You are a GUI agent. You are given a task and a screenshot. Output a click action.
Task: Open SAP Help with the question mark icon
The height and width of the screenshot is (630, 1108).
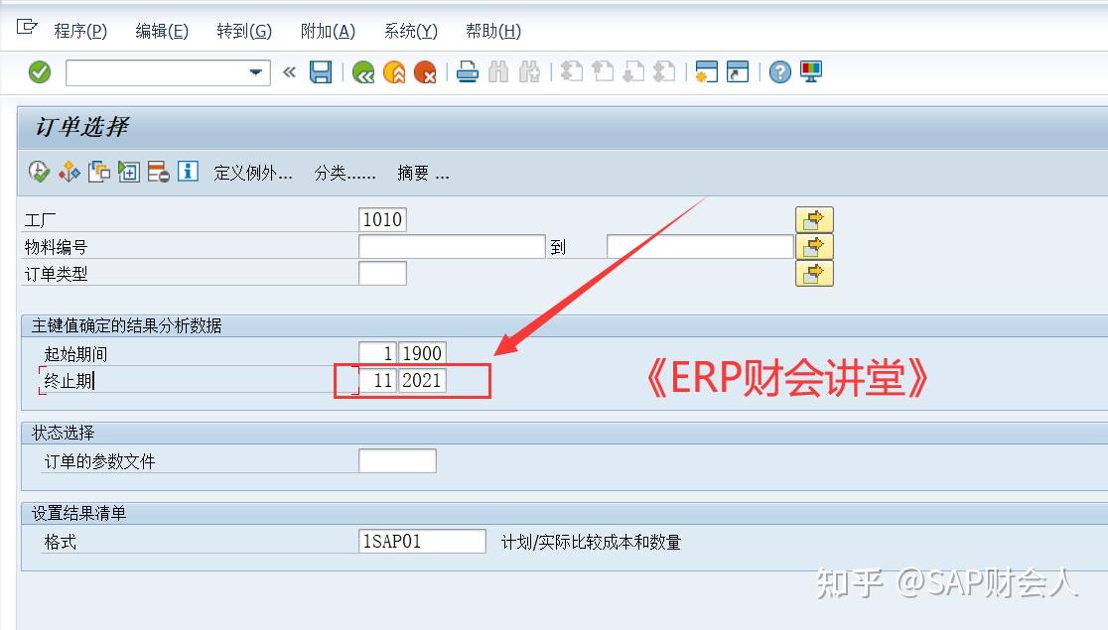tap(780, 71)
